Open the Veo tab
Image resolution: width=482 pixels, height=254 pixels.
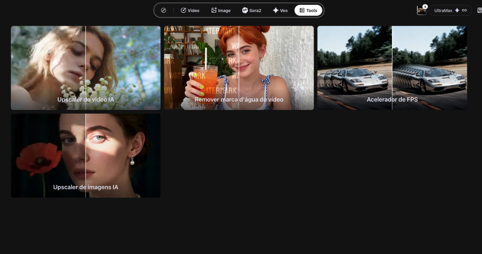coord(280,10)
